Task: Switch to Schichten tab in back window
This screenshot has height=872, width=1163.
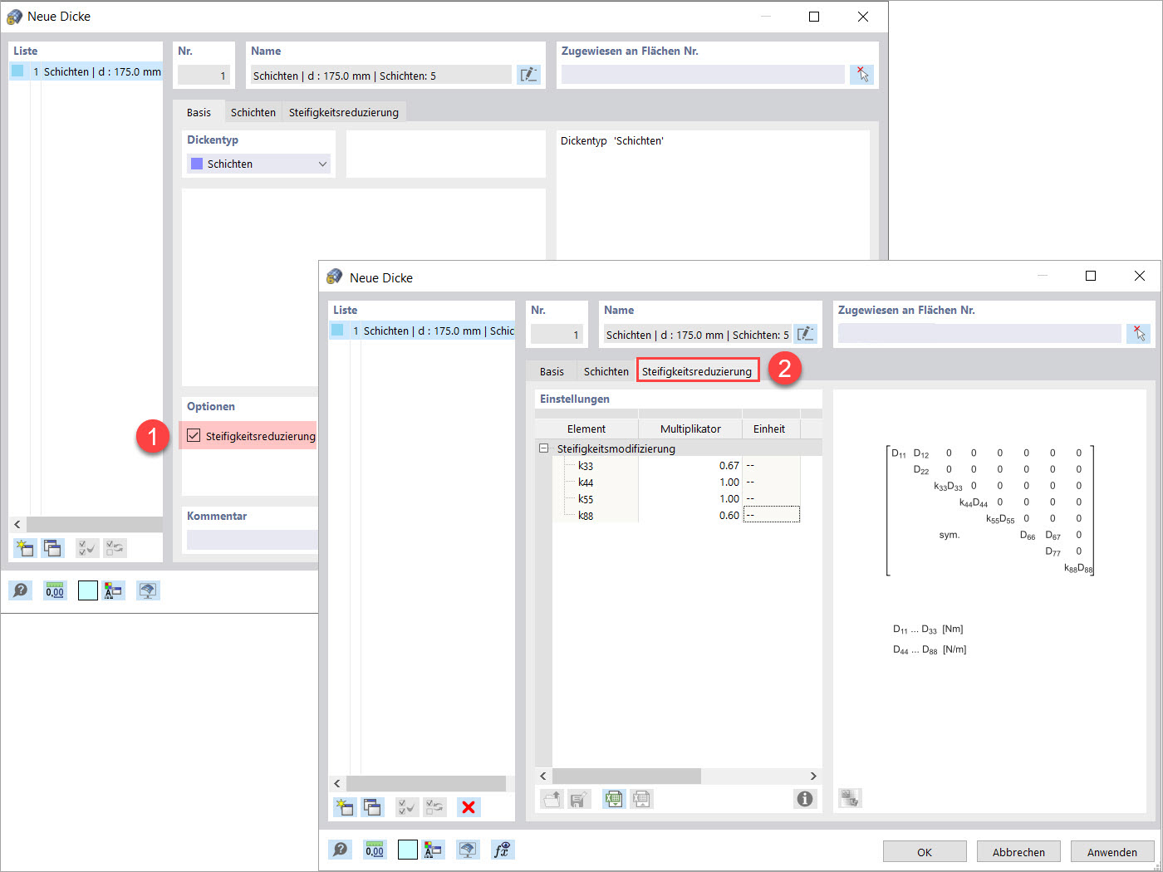Action: [253, 112]
